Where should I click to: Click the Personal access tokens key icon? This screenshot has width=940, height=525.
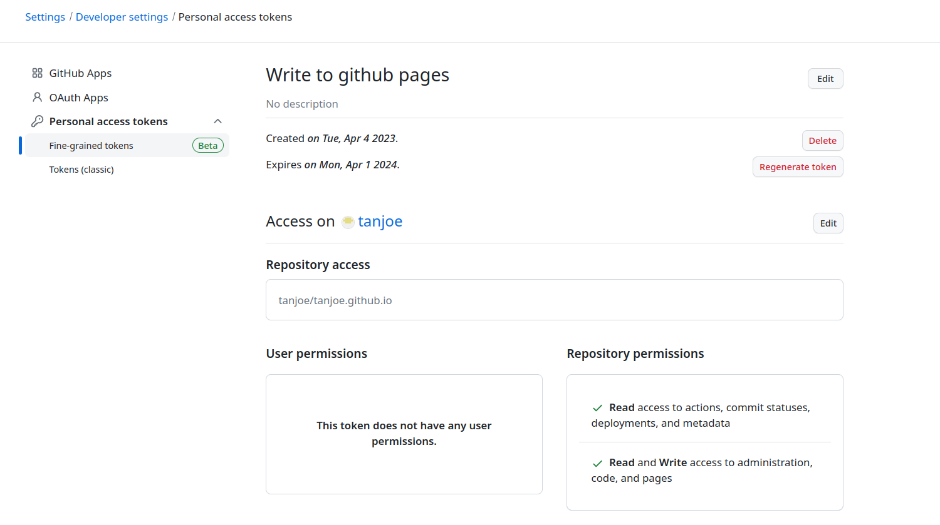pos(38,121)
